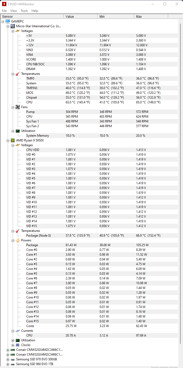Click the Ryzen Voltages lightning icon
The image size is (183, 368).
[x=18, y=145]
